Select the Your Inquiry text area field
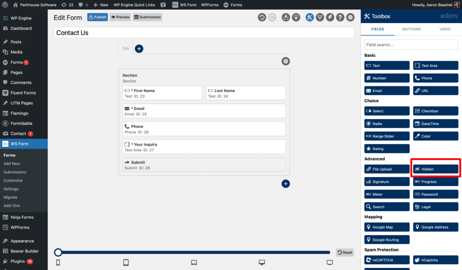This screenshot has width=462, height=270. pos(204,147)
